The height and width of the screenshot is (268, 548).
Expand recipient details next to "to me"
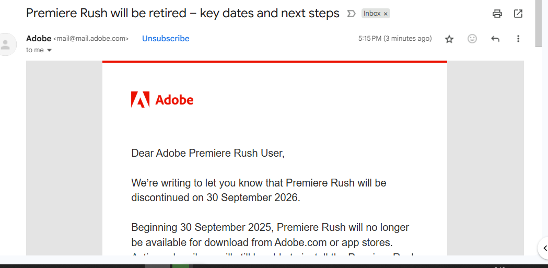[50, 50]
